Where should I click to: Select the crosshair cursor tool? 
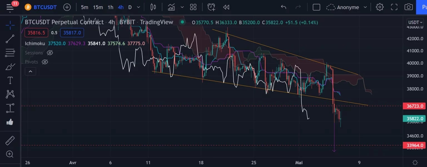[x=10, y=25]
